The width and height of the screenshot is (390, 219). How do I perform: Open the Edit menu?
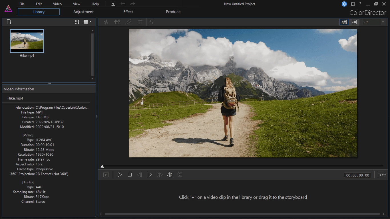coord(39,4)
